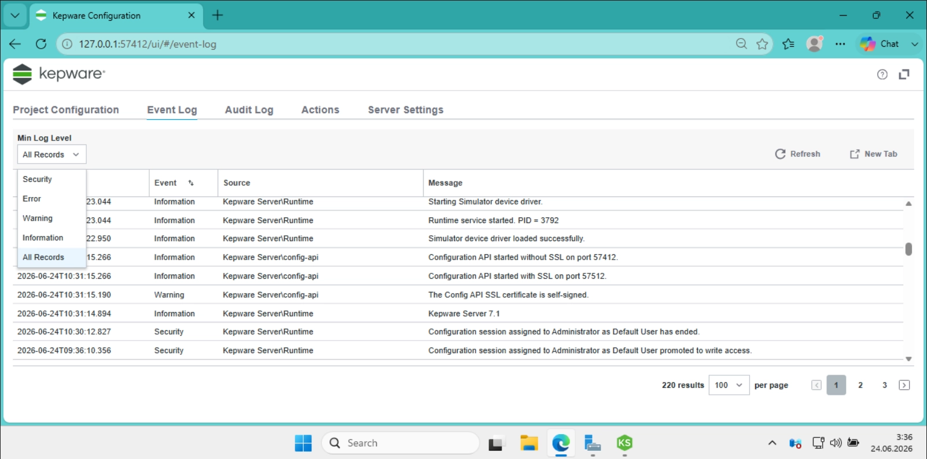Select the Event Log tab
927x459 pixels.
tap(172, 110)
